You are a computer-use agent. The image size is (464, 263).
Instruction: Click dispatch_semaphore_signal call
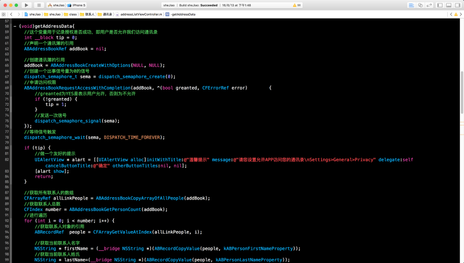point(68,121)
